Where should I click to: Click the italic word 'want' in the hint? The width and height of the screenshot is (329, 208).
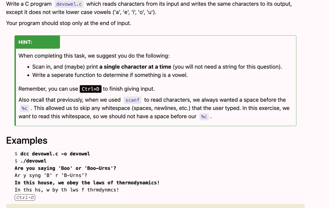tap(24, 117)
